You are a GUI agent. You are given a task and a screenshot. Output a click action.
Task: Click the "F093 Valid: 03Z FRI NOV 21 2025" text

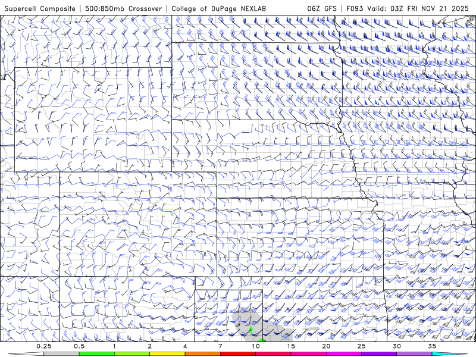[408, 8]
